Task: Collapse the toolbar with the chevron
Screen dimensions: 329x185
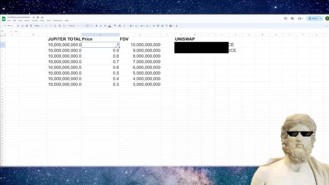Action: point(326,26)
